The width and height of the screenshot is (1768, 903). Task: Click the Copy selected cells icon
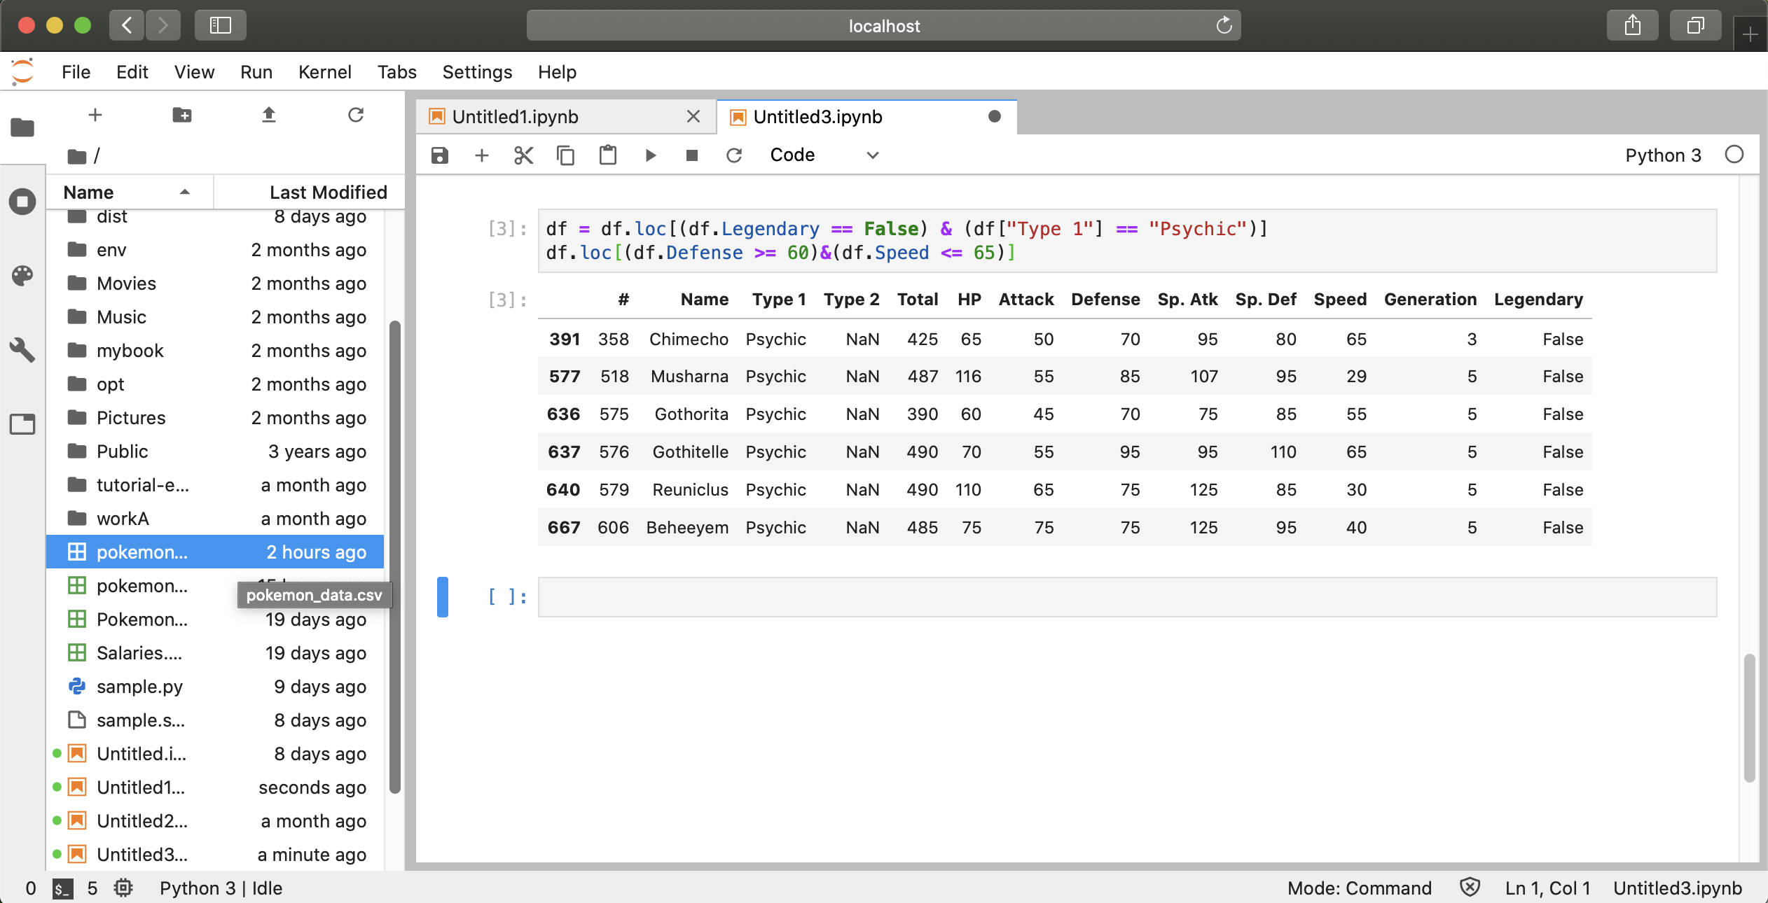tap(566, 154)
